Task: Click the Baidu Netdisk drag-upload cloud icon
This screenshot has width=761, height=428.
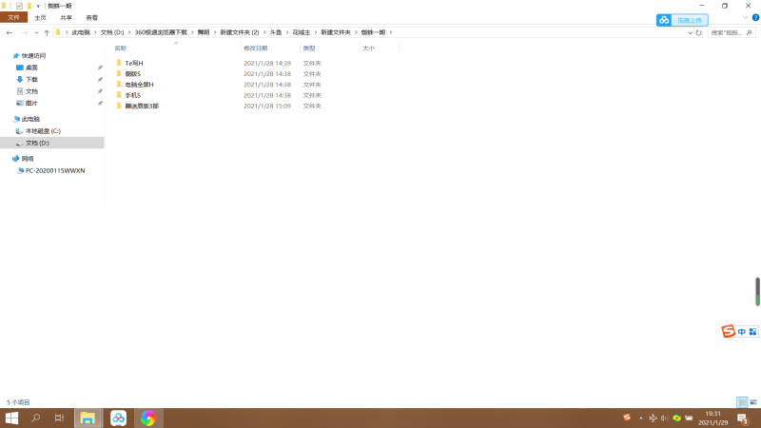Action: click(664, 20)
